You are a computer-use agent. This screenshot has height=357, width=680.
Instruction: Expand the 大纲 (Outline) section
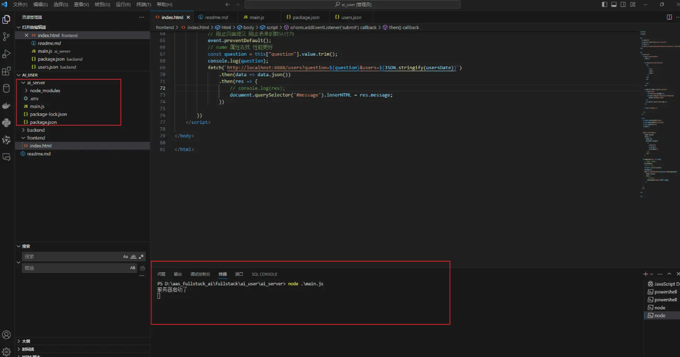[26, 341]
